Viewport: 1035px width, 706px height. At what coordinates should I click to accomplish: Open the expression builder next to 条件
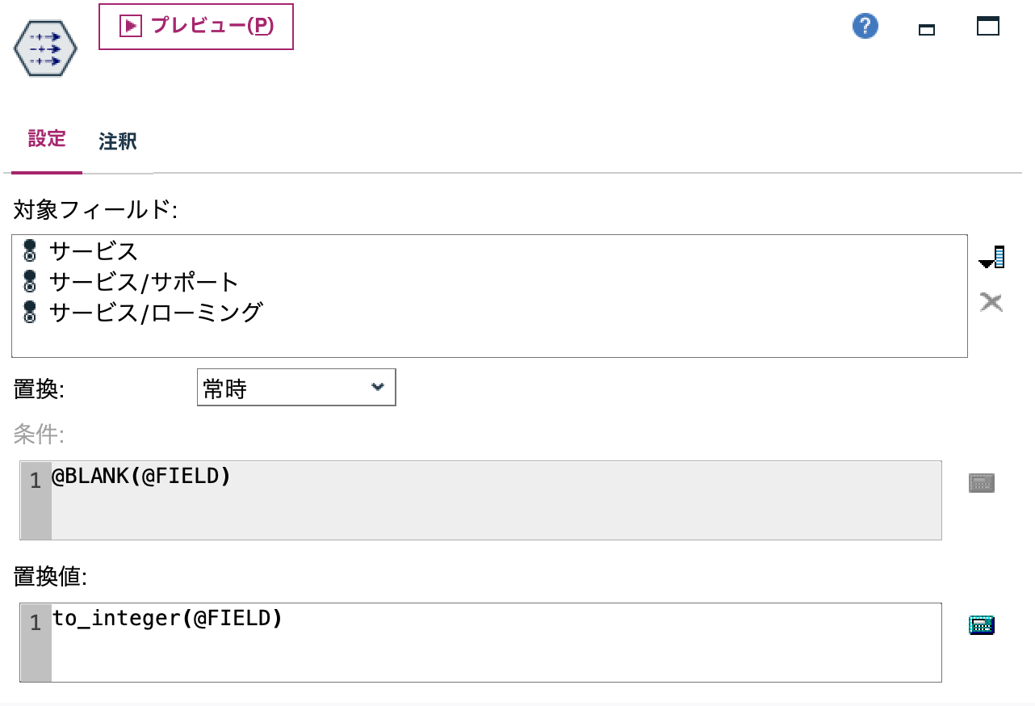[981, 481]
